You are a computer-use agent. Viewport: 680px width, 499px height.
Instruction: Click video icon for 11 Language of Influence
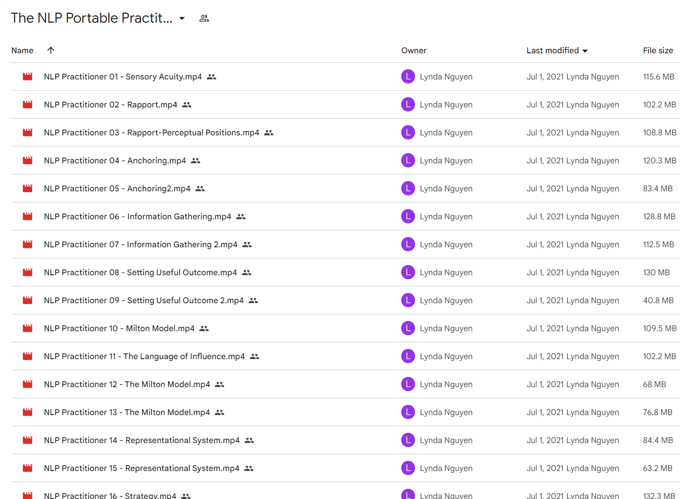(28, 356)
